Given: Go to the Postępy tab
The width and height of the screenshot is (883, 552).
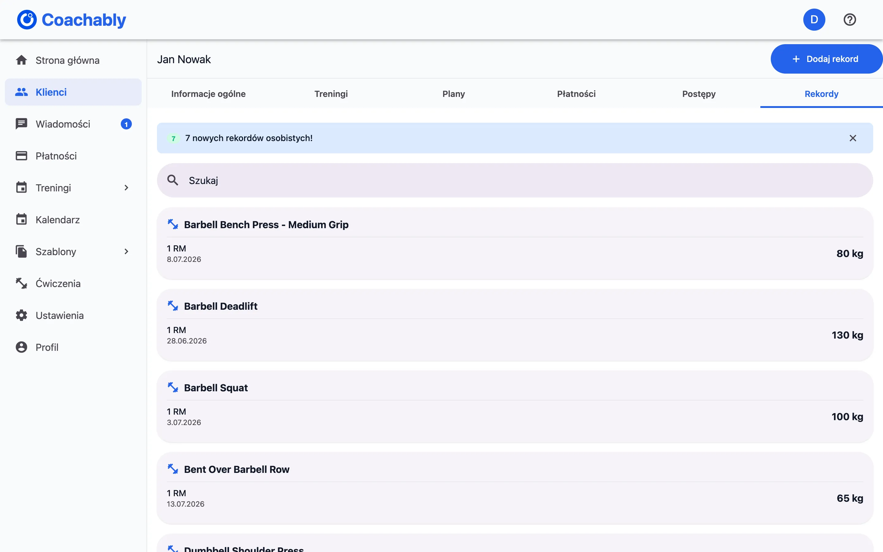Looking at the screenshot, I should click(699, 94).
